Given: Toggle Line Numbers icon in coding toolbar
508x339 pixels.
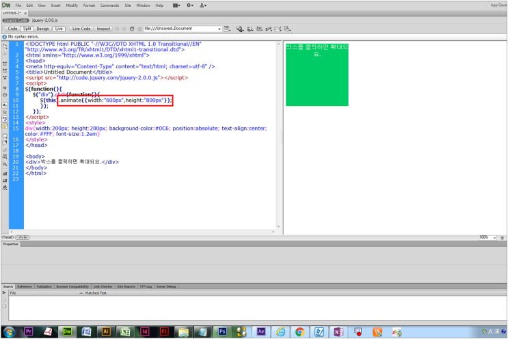Looking at the screenshot, I should click(5, 105).
